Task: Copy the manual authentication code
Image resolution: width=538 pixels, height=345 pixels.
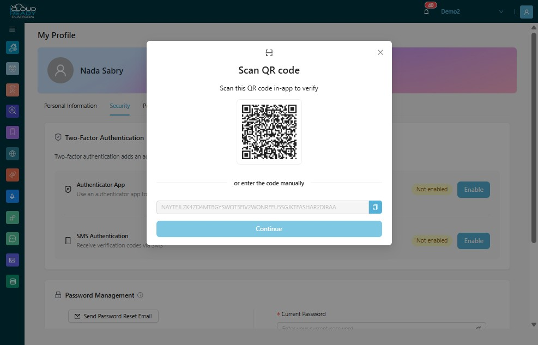Action: (x=376, y=207)
